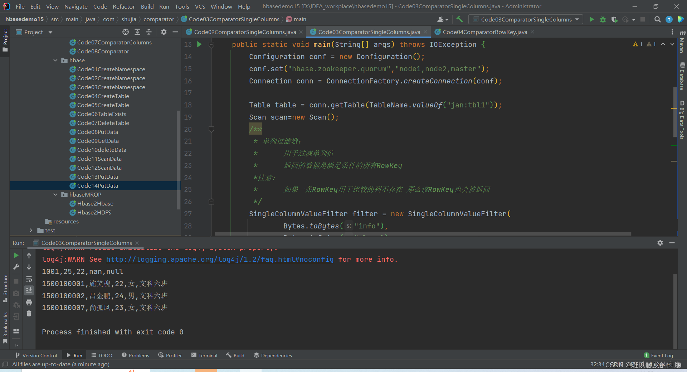
Task: Select Hbase2HDFS class in tree
Action: [x=94, y=212]
